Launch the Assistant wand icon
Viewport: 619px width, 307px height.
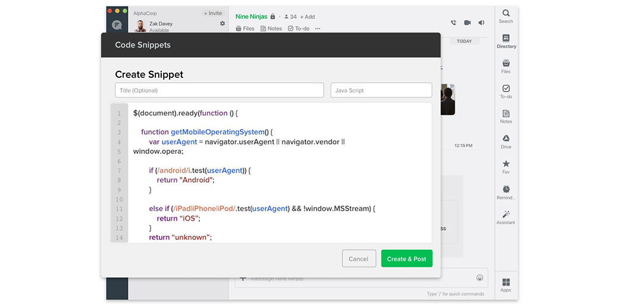[x=505, y=217]
